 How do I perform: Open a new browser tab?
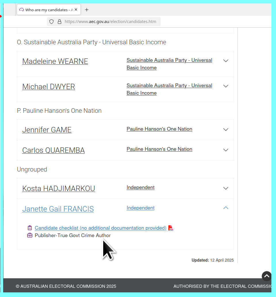click(x=87, y=10)
